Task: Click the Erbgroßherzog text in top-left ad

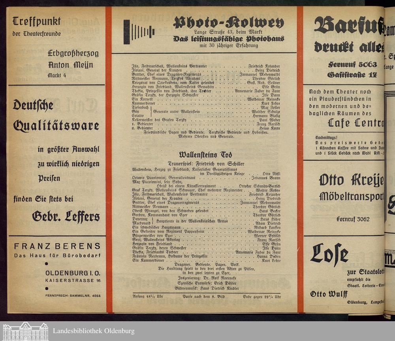Action: click(73, 53)
